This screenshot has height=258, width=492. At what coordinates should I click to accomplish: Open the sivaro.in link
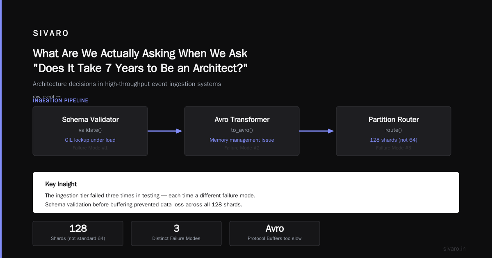click(x=454, y=249)
